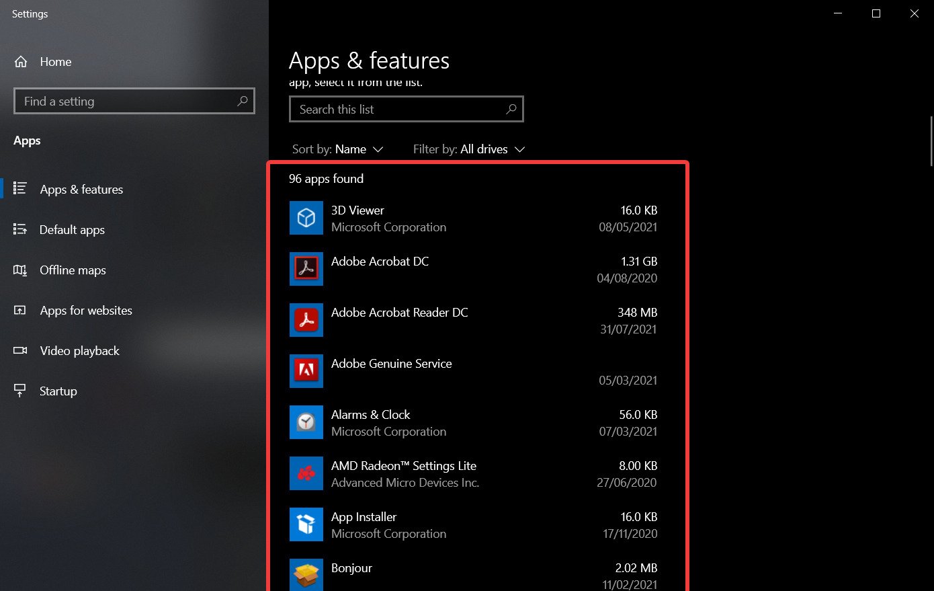Screen dimensions: 934x591
Task: Click the vertical scrollbar thumb
Action: pyautogui.click(x=931, y=141)
